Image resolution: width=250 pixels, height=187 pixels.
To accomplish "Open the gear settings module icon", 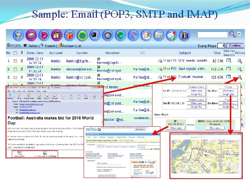I will (108, 35).
